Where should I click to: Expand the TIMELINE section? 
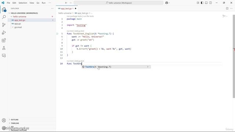tap(15, 123)
